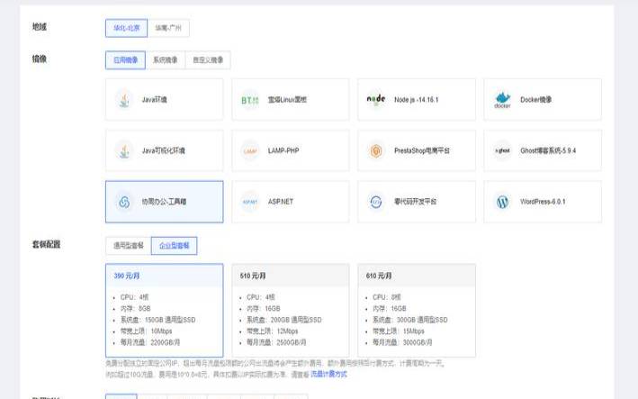638x399 pixels.
Task: Click the 地域 section label
Action: coord(40,27)
